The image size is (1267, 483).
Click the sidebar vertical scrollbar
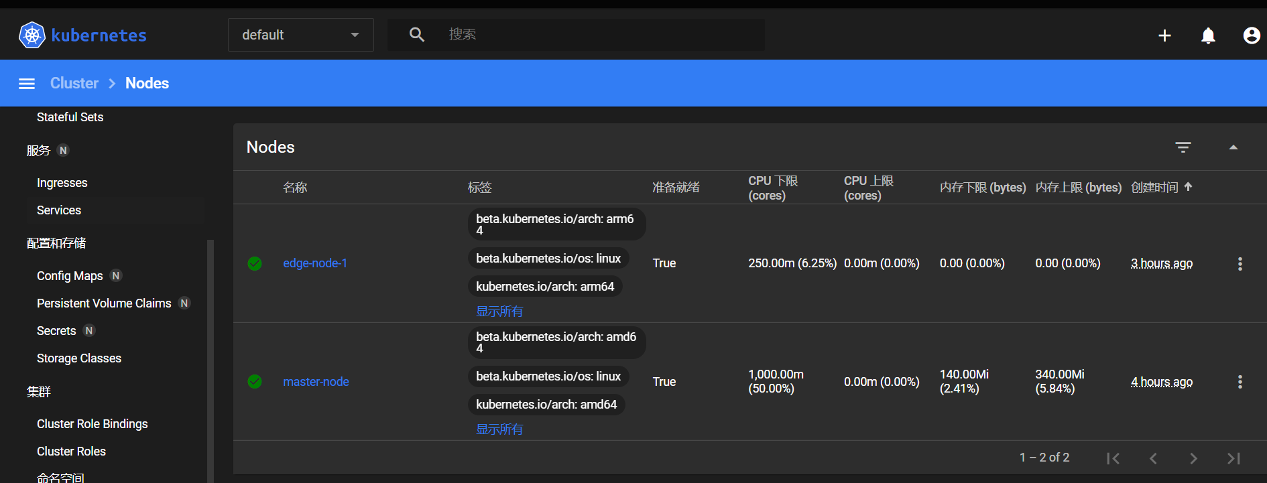(x=210, y=360)
